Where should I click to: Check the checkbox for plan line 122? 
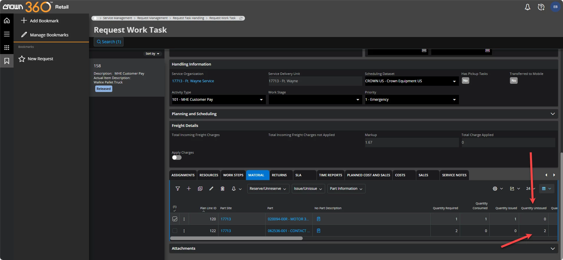pos(175,231)
